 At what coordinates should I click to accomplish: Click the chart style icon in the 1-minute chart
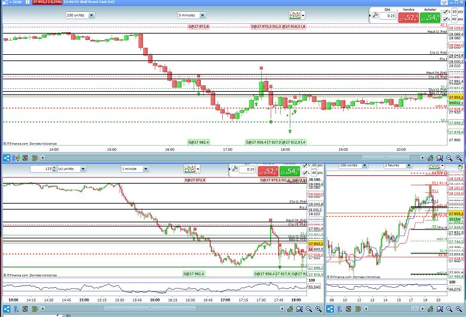coord(189,169)
